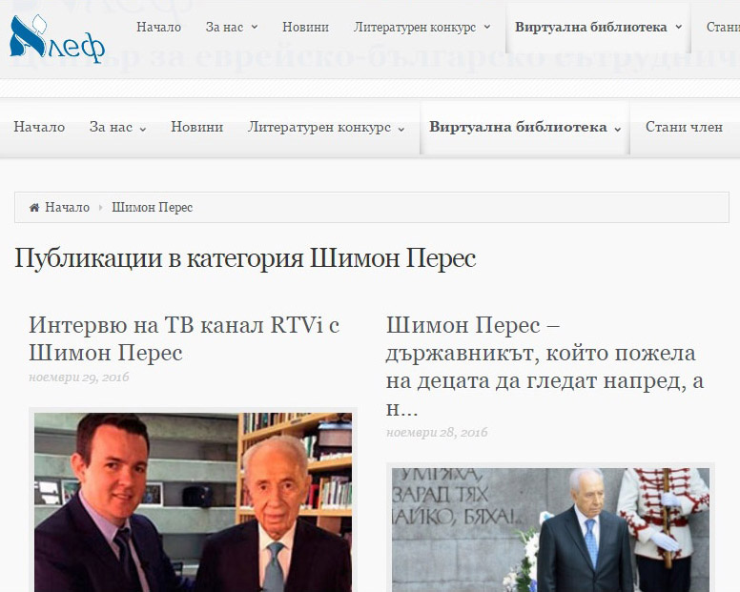This screenshot has width=740, height=592.
Task: Open 'За нас' submenu in second navigation bar
Action: (117, 128)
